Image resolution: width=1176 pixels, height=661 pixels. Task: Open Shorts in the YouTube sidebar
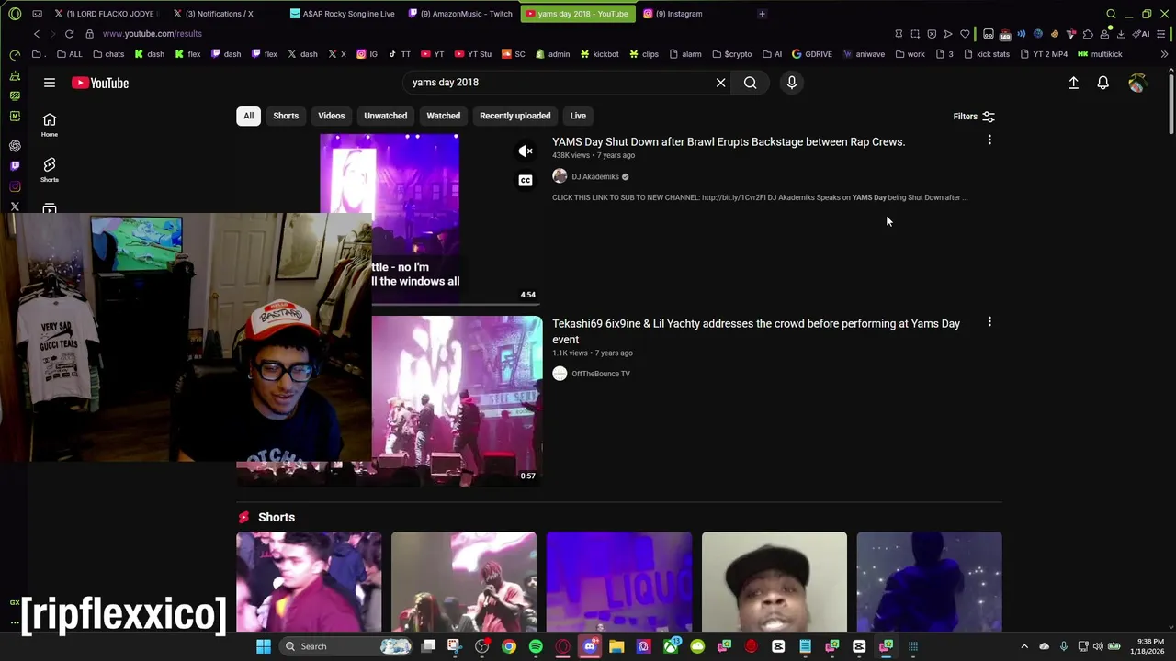[x=50, y=169]
